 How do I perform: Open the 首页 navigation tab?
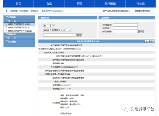point(19,4)
